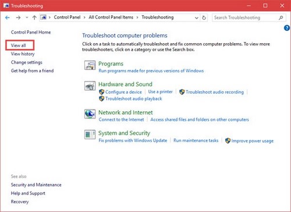Click the Hardware and Sound icon

point(90,86)
